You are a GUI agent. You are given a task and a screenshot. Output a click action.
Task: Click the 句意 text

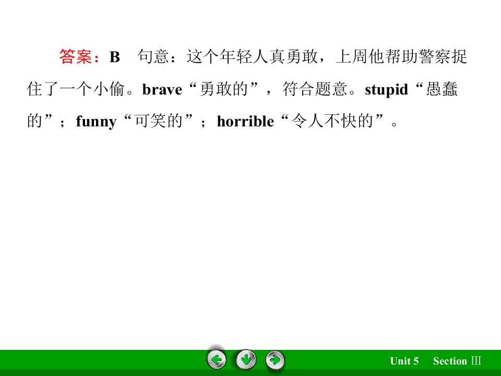[x=153, y=57]
